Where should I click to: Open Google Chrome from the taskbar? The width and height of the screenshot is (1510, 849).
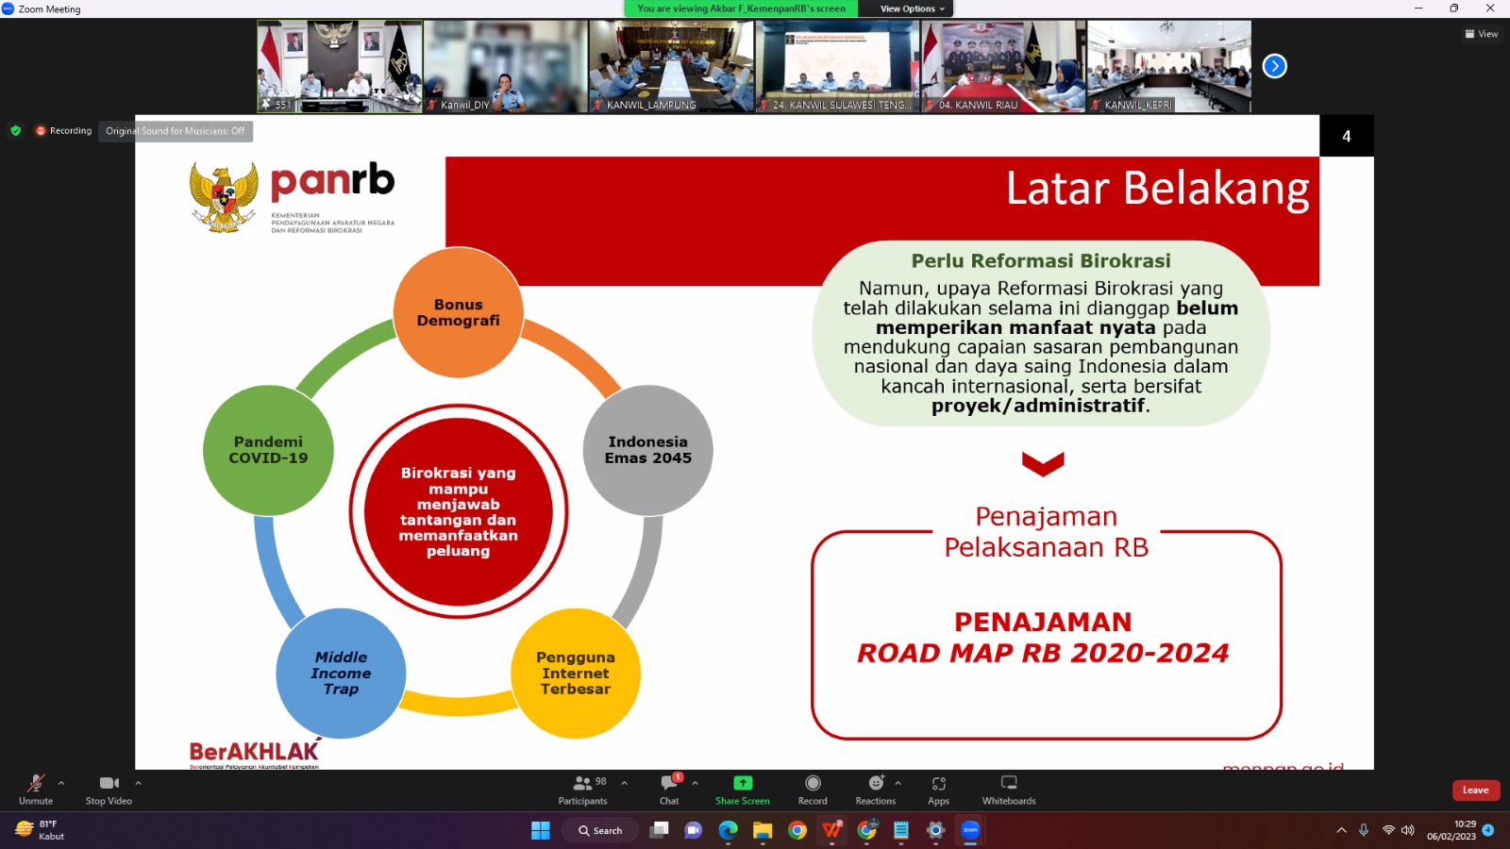tap(797, 830)
